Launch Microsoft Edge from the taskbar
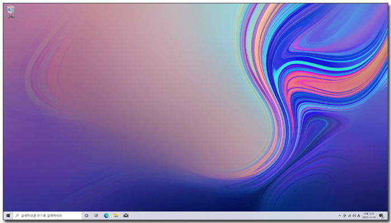This screenshot has height=223, width=391. pyautogui.click(x=106, y=216)
